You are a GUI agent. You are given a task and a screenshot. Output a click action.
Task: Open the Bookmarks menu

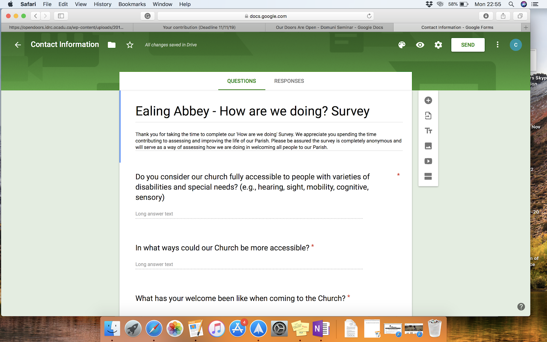coord(132,4)
